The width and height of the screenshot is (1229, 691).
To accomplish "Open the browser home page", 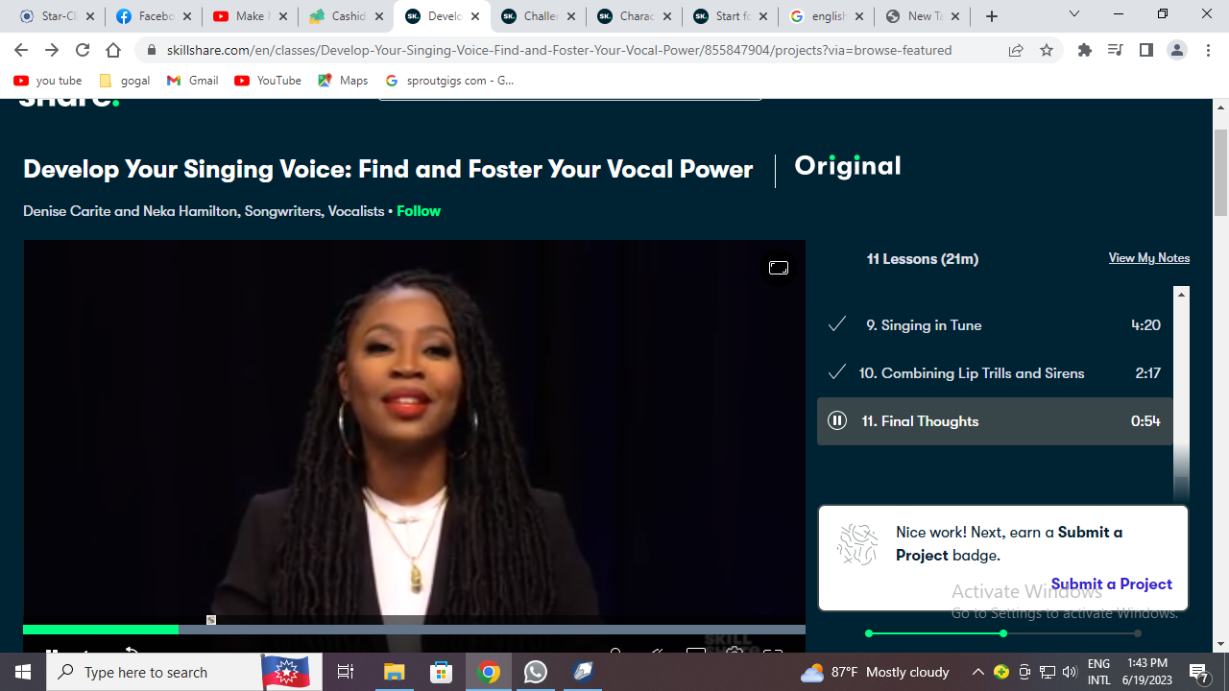I will pos(113,50).
